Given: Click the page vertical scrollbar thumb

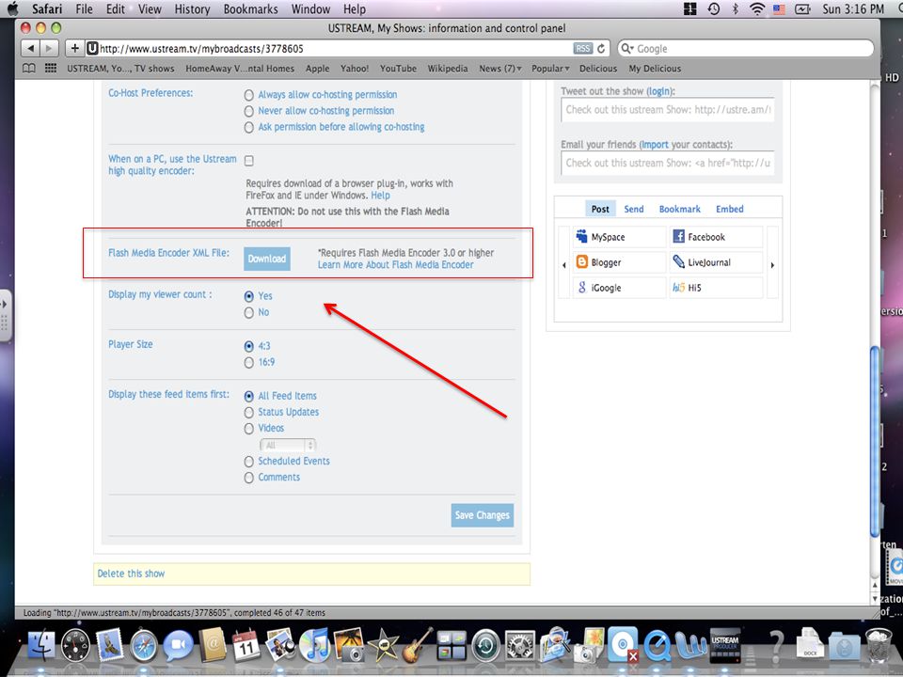Looking at the screenshot, I should [875, 440].
